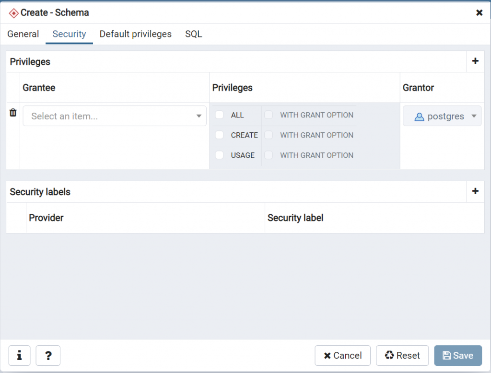This screenshot has height=373, width=491.
Task: Switch to the General tab
Action: pyautogui.click(x=23, y=34)
